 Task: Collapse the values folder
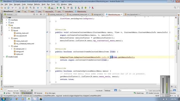click(x=9, y=46)
